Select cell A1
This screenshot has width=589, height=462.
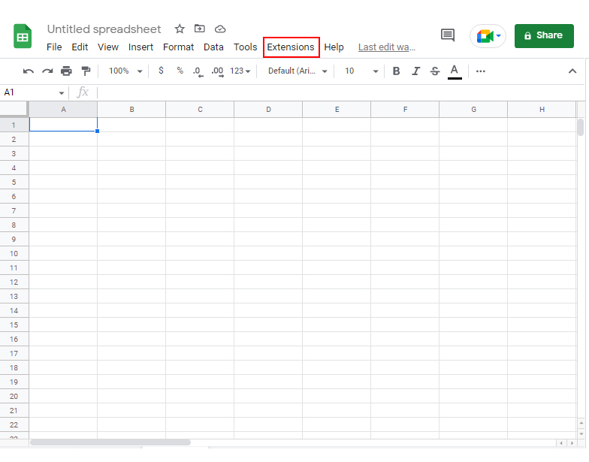click(63, 125)
